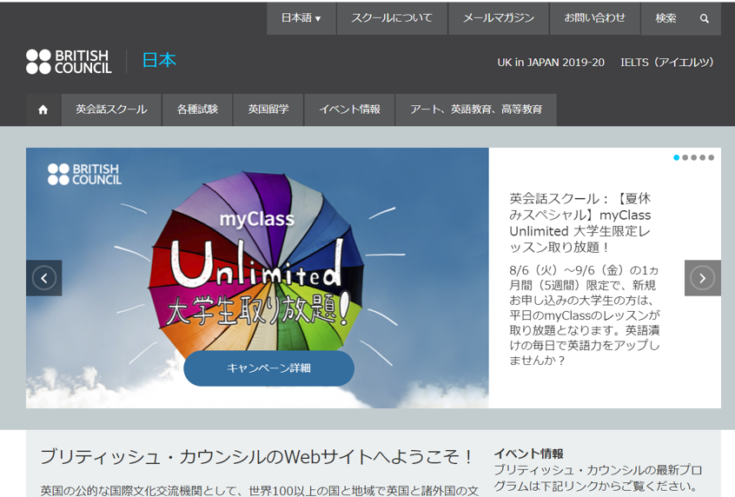The height and width of the screenshot is (497, 735).
Task: Click slide description starting 8/6（火）
Action: coord(585,315)
